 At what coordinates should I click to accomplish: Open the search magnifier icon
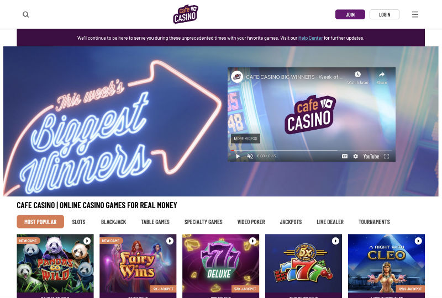point(25,14)
